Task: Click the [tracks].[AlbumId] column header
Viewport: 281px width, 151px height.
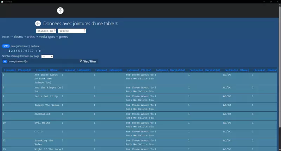Action: click(77, 70)
